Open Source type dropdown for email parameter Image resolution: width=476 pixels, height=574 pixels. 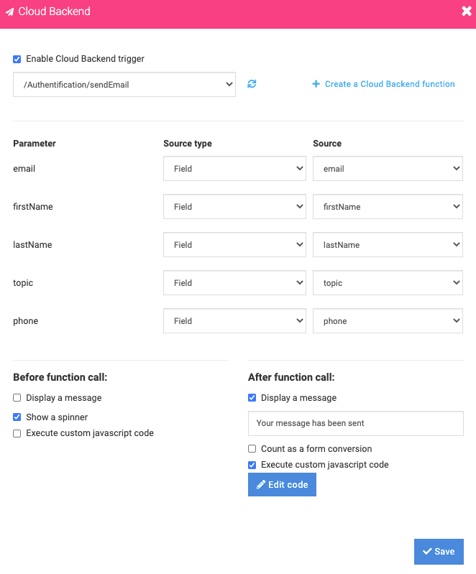pyautogui.click(x=234, y=168)
